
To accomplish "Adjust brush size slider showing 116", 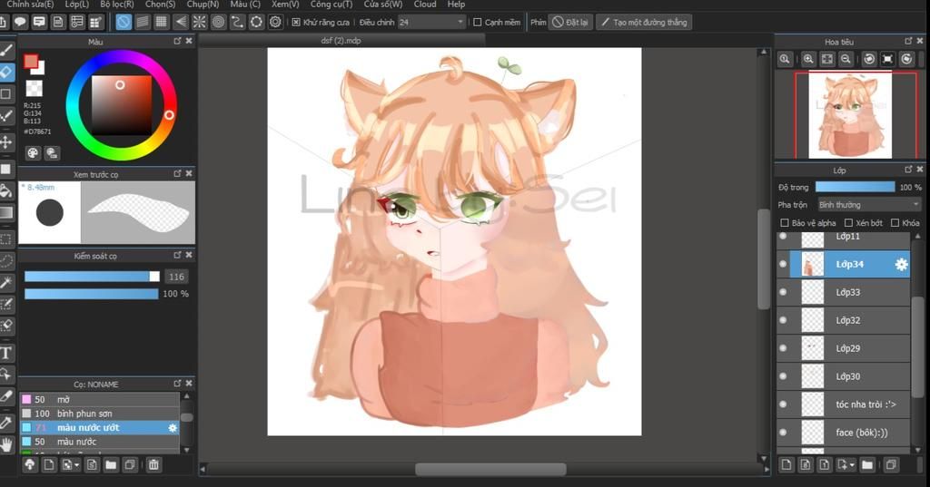I will pyautogui.click(x=92, y=277).
